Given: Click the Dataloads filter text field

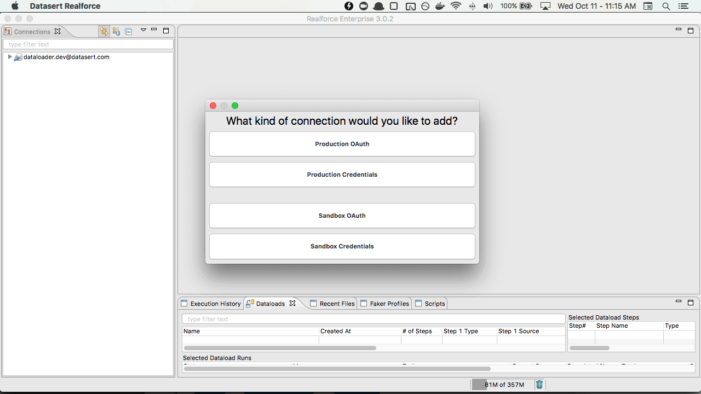Looking at the screenshot, I should click(x=374, y=319).
